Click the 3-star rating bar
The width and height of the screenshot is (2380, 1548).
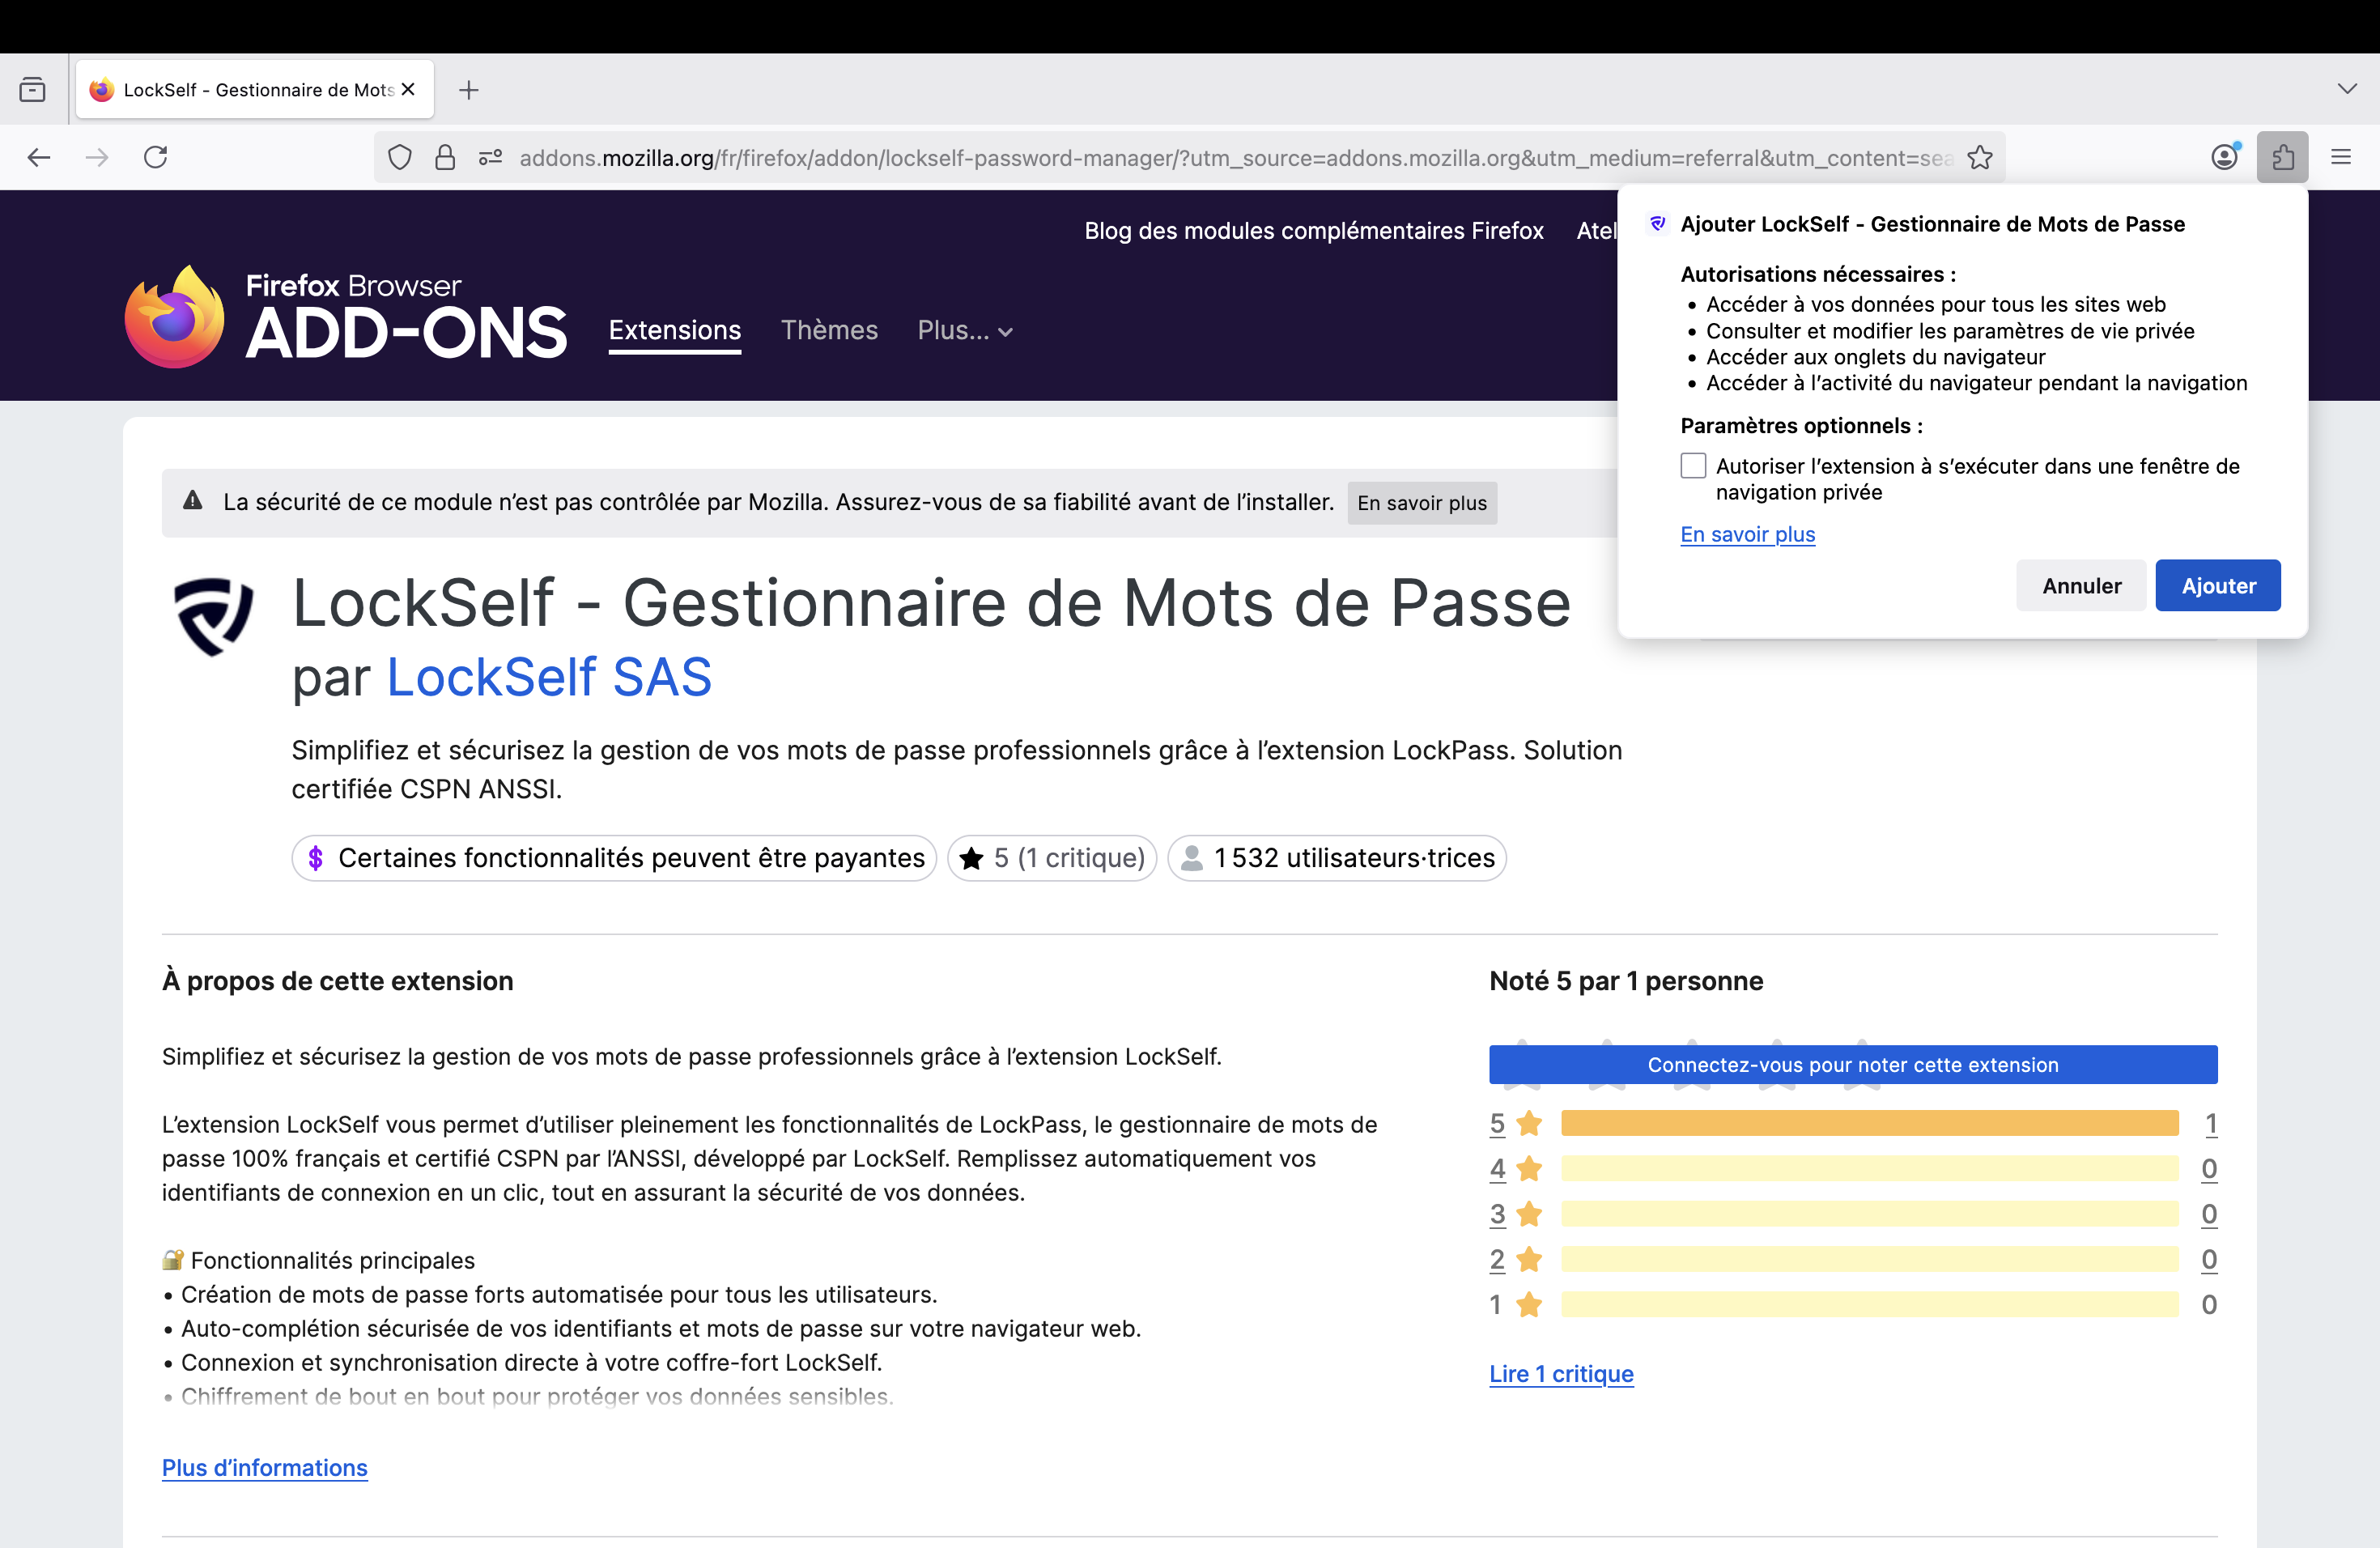click(x=1869, y=1214)
